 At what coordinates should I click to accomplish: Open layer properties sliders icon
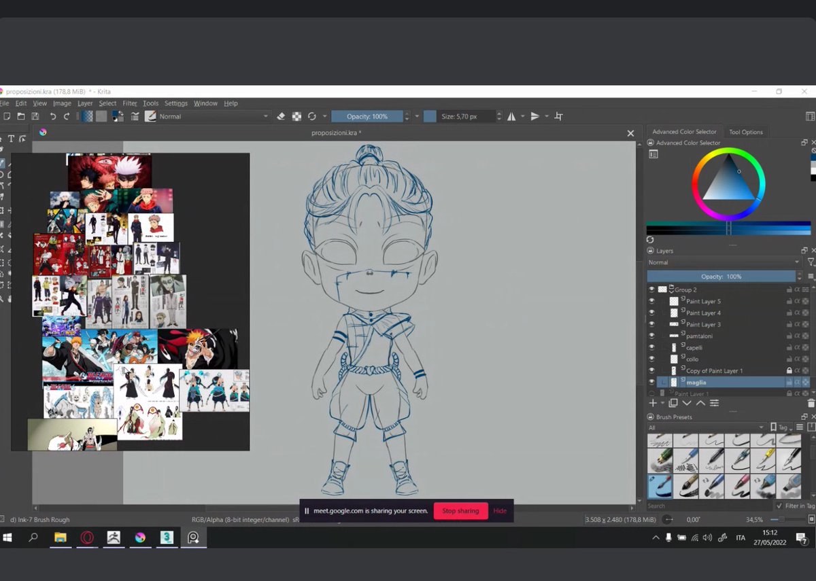714,403
